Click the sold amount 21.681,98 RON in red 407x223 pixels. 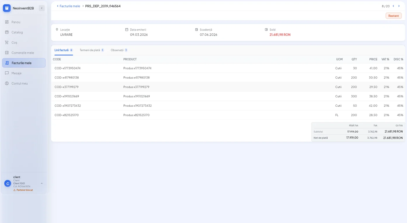(280, 35)
